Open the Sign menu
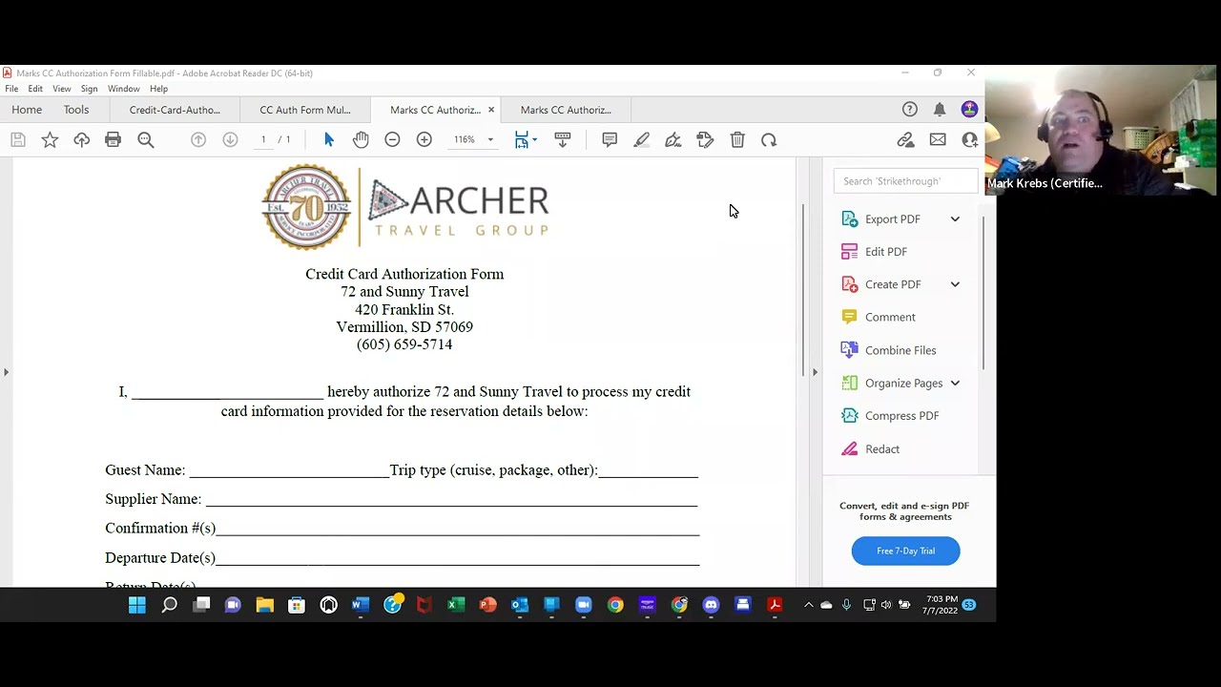Screen dimensions: 1221x687 tap(89, 89)
